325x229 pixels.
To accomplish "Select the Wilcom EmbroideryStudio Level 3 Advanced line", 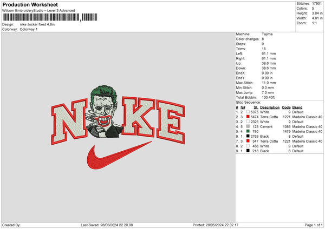I will pos(38,11).
